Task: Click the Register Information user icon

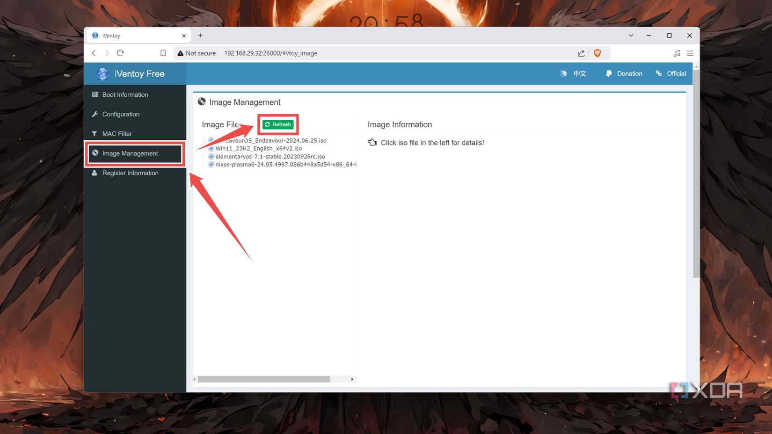Action: point(95,173)
